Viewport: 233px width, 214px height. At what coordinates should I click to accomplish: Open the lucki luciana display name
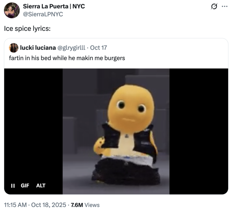38,48
